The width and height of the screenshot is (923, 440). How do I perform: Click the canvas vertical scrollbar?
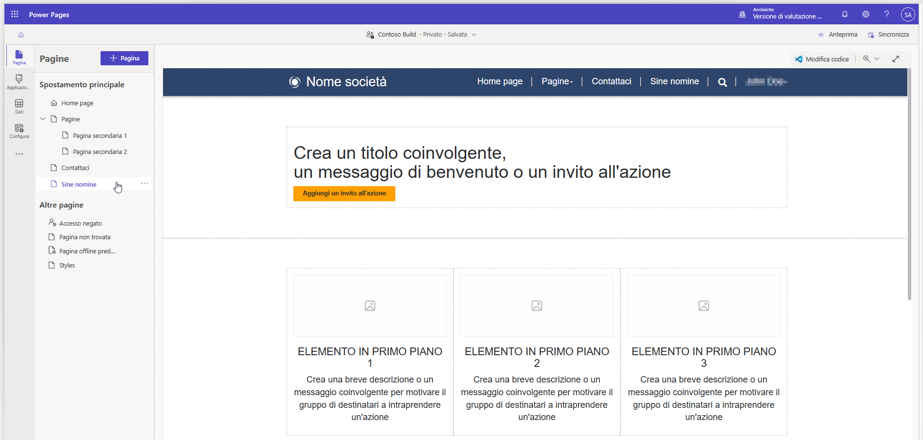pos(909,184)
